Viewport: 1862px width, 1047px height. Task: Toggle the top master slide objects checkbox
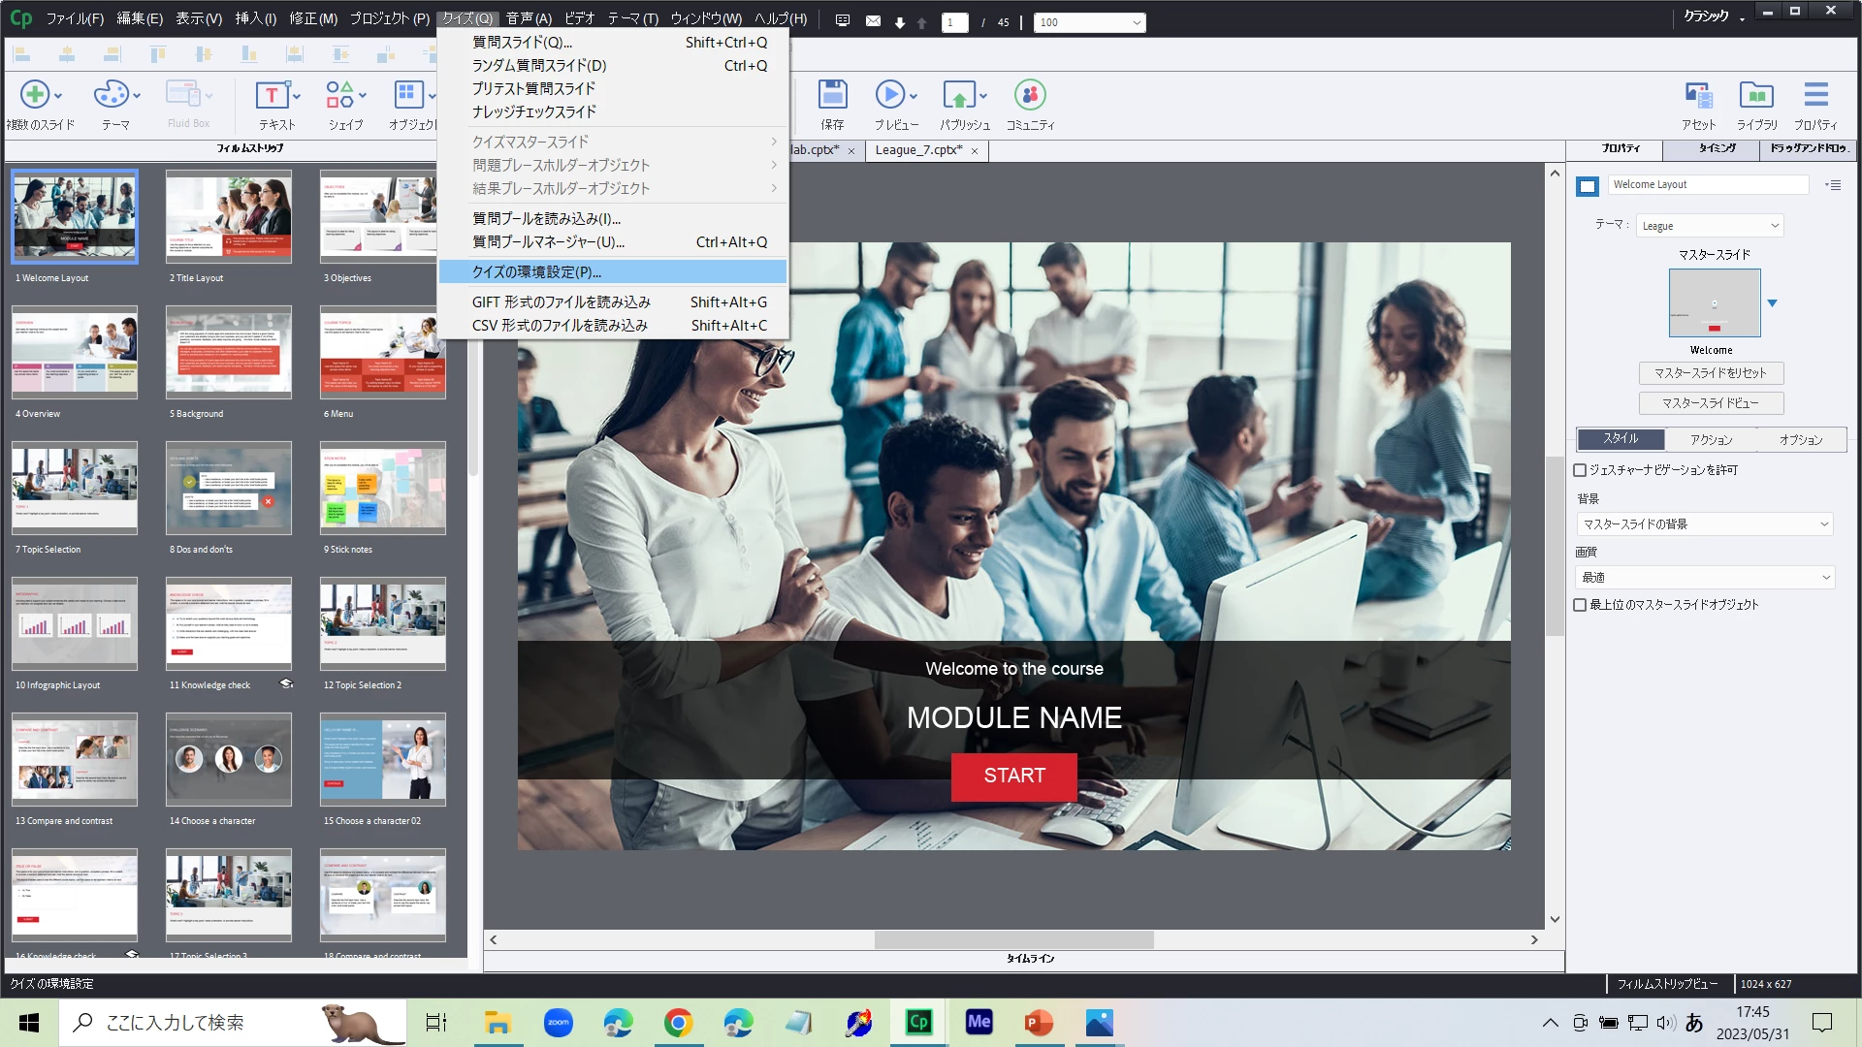(x=1580, y=605)
